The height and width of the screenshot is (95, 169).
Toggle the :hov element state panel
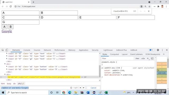[137, 58]
